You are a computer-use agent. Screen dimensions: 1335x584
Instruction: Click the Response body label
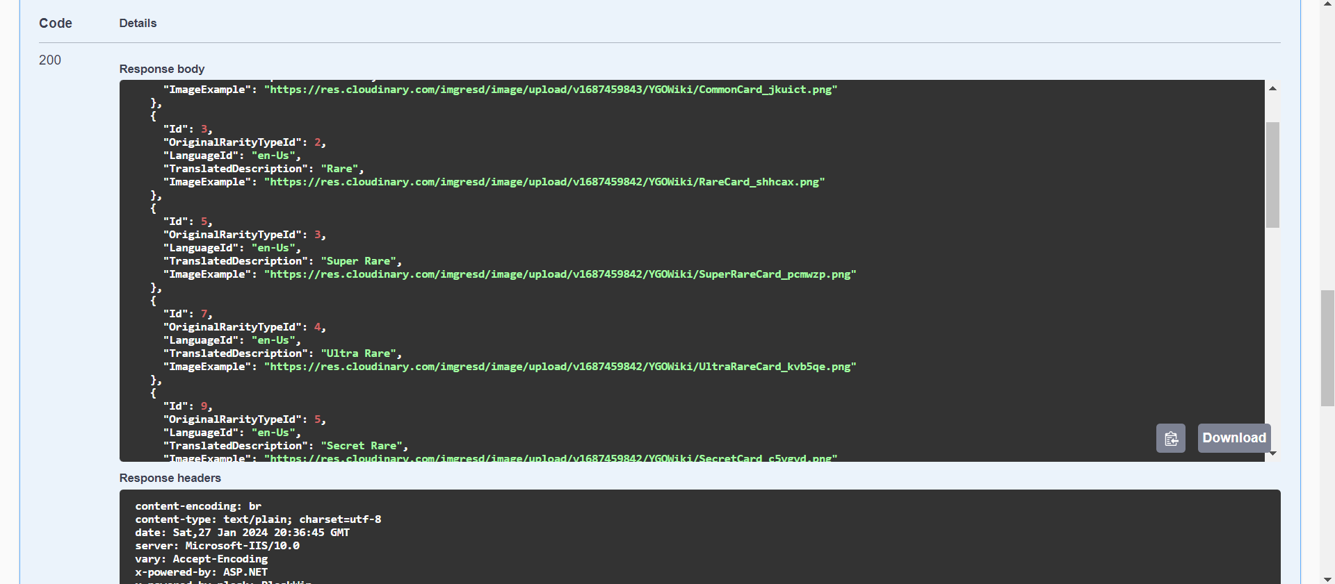point(162,69)
